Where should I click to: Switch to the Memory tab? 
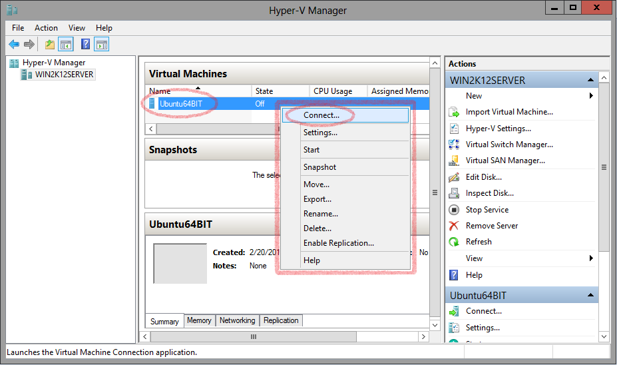[x=199, y=320]
